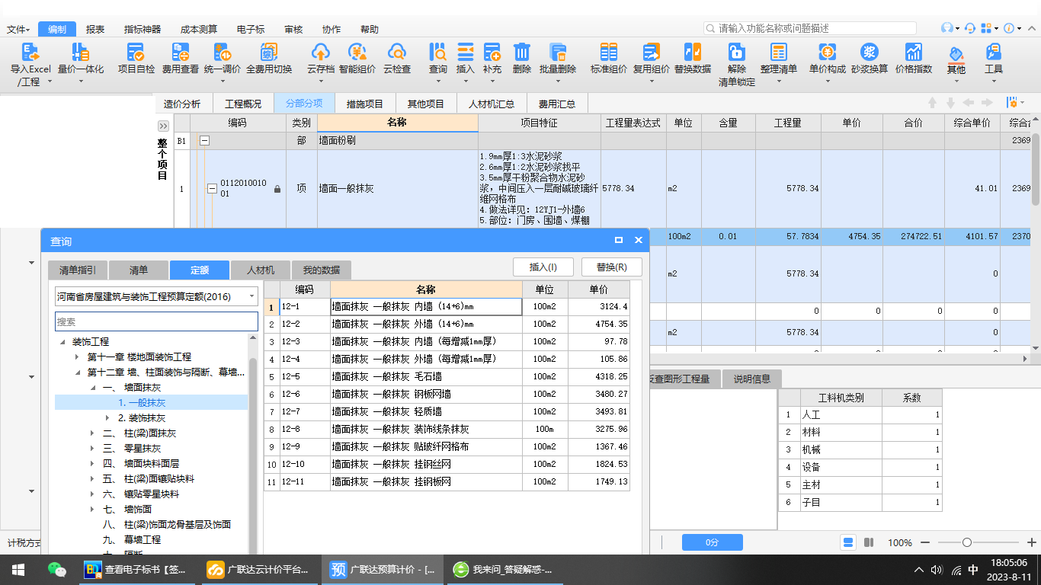The height and width of the screenshot is (585, 1041).
Task: Expand 第十一章 楼地面装饰工程 node
Action: coord(76,357)
